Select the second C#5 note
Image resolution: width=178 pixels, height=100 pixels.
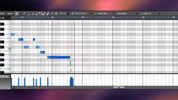pyautogui.click(x=38, y=47)
